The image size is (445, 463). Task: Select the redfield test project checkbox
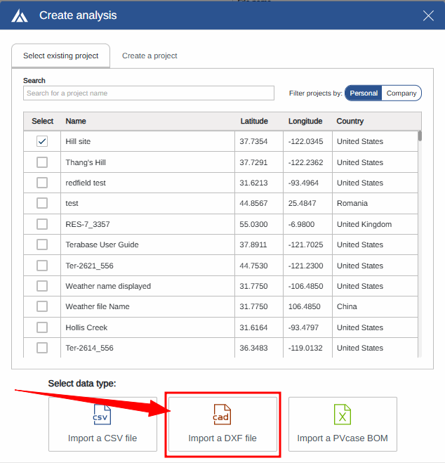[x=42, y=183]
